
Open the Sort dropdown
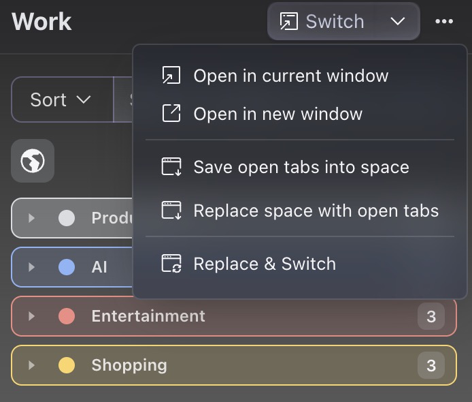pyautogui.click(x=61, y=99)
